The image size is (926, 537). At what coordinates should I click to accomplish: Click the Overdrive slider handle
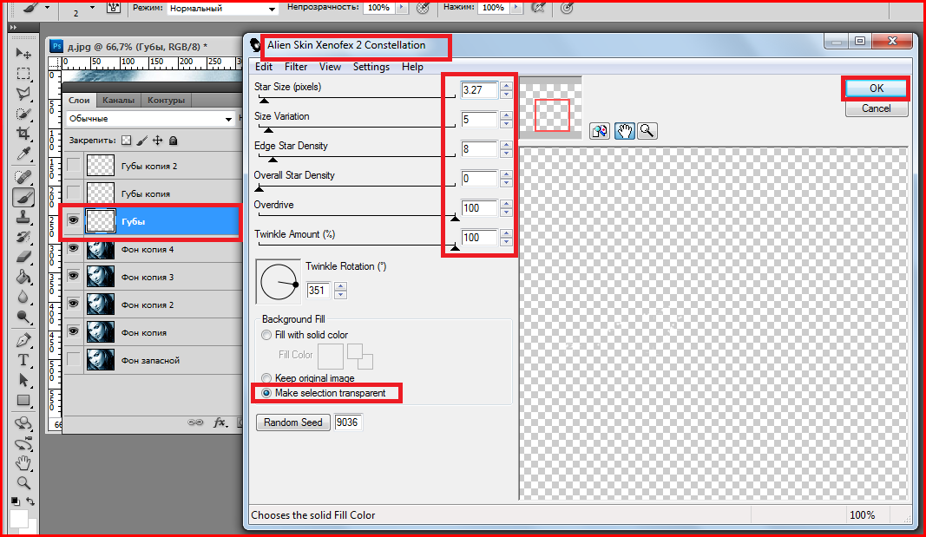pyautogui.click(x=455, y=219)
